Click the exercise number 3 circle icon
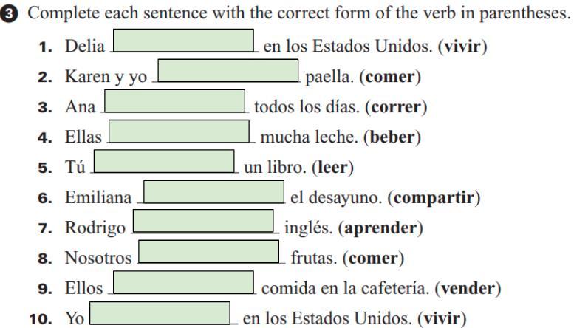Image resolution: width=588 pixels, height=328 pixels. tap(9, 13)
